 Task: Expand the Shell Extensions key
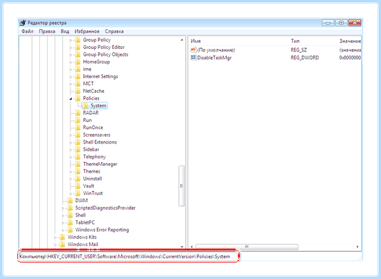click(x=70, y=142)
